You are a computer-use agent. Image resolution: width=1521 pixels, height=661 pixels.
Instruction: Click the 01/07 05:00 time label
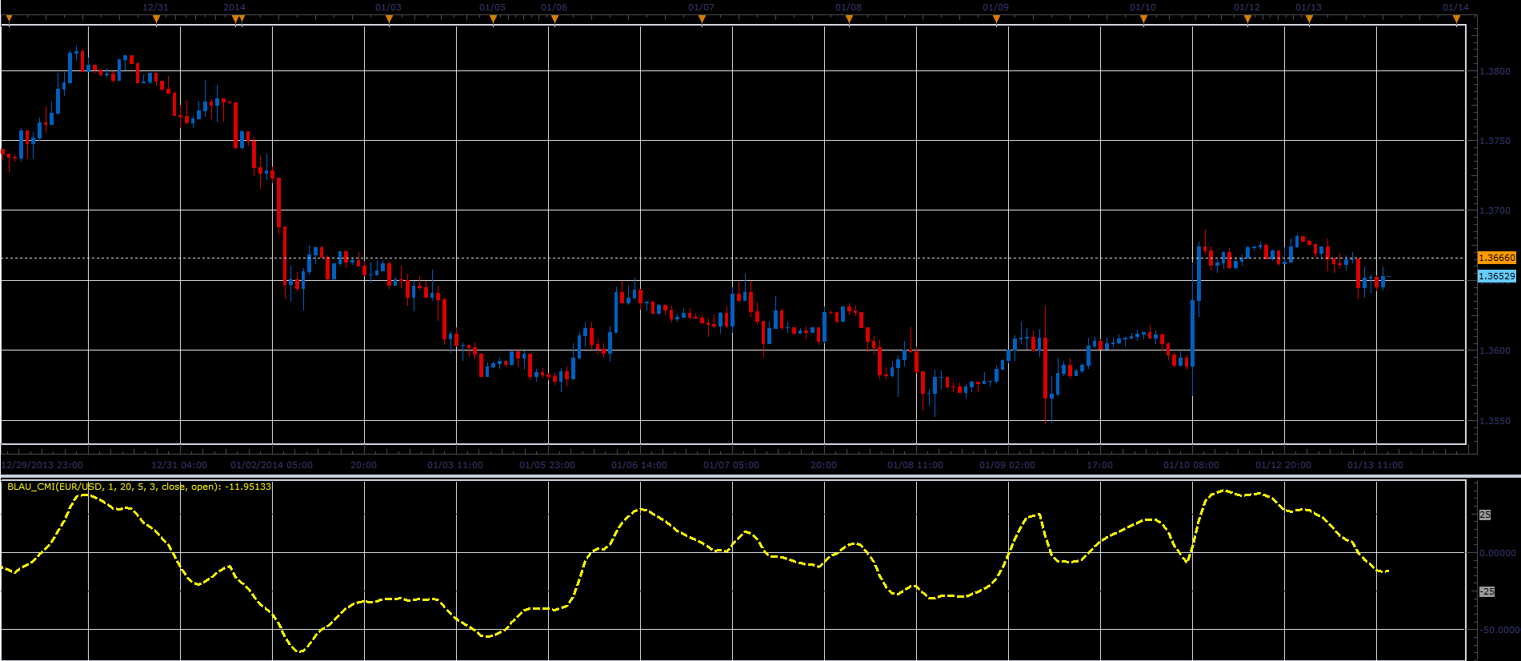(731, 465)
